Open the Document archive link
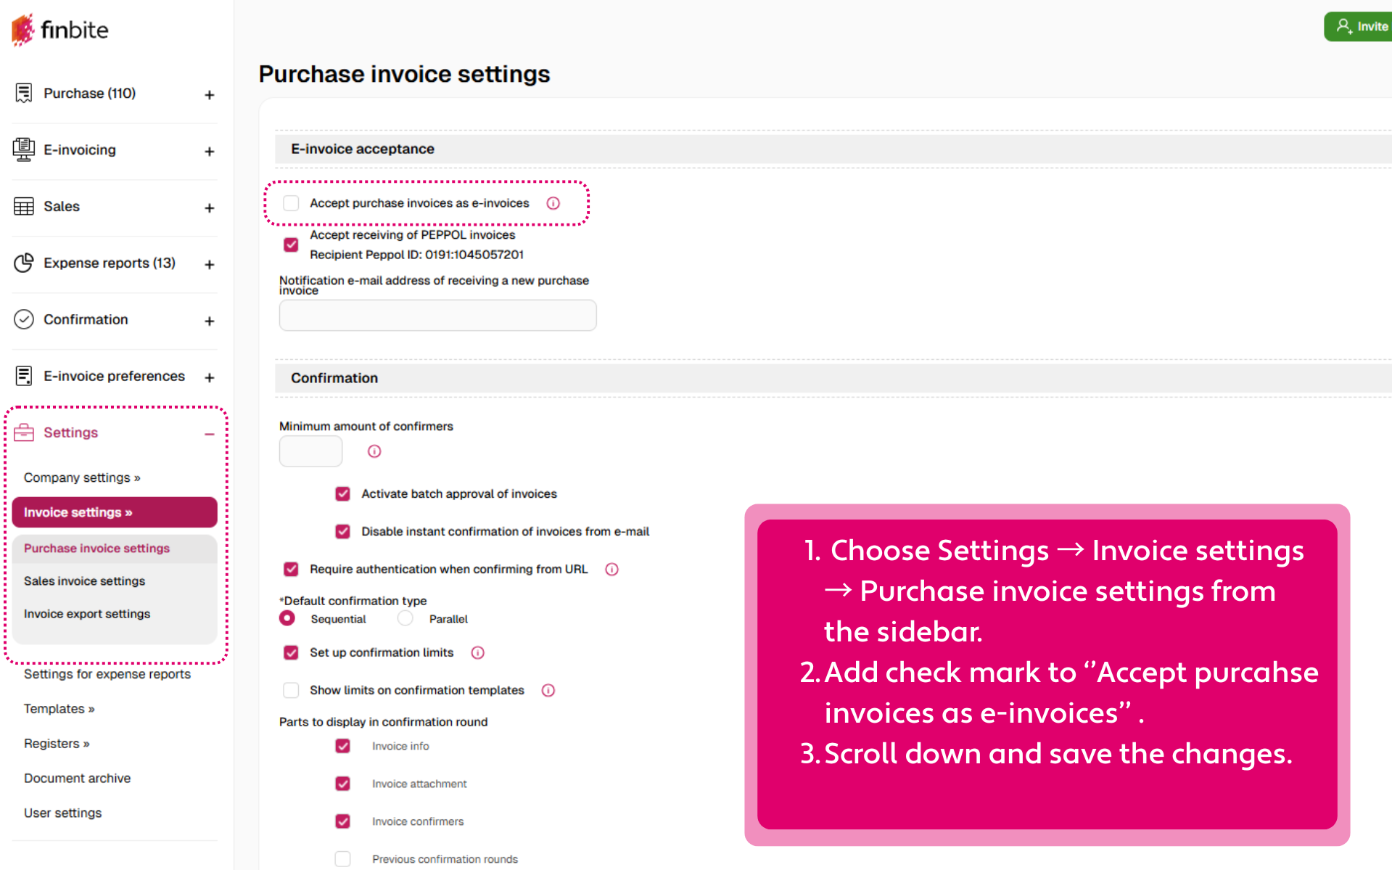 pyautogui.click(x=77, y=778)
